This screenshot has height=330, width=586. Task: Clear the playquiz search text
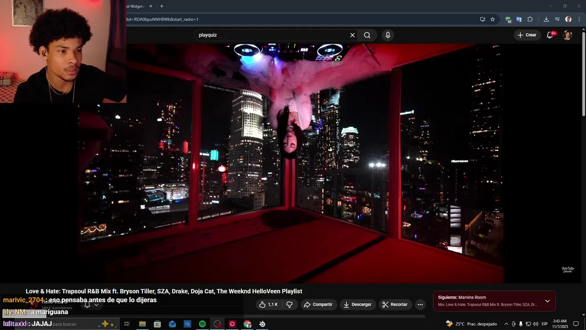pos(353,35)
